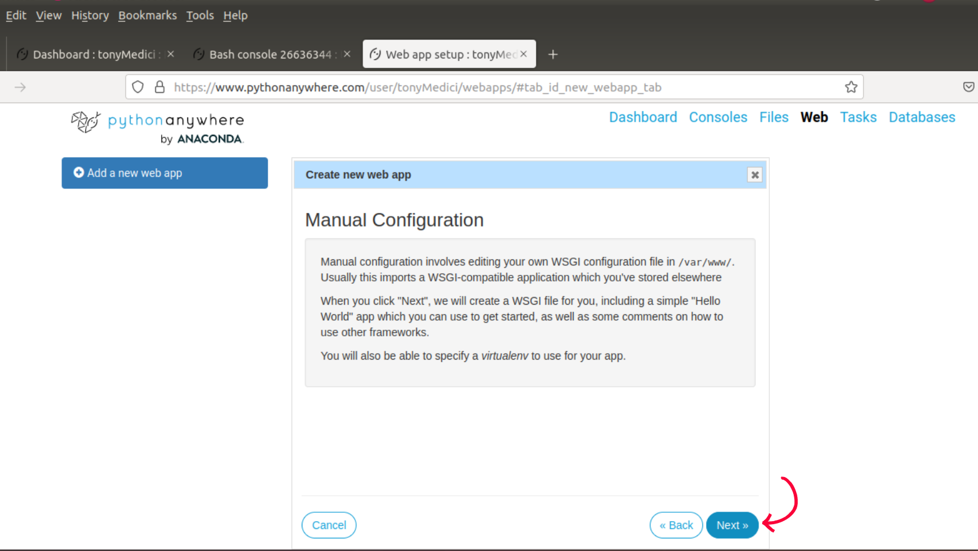Image resolution: width=978 pixels, height=551 pixels.
Task: Click the plus icon on Add web app
Action: point(79,172)
